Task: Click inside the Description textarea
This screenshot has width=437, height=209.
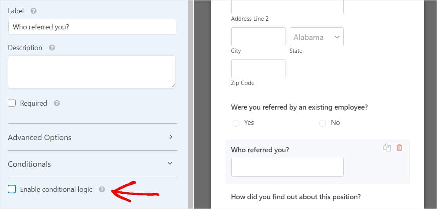Action: pos(92,72)
